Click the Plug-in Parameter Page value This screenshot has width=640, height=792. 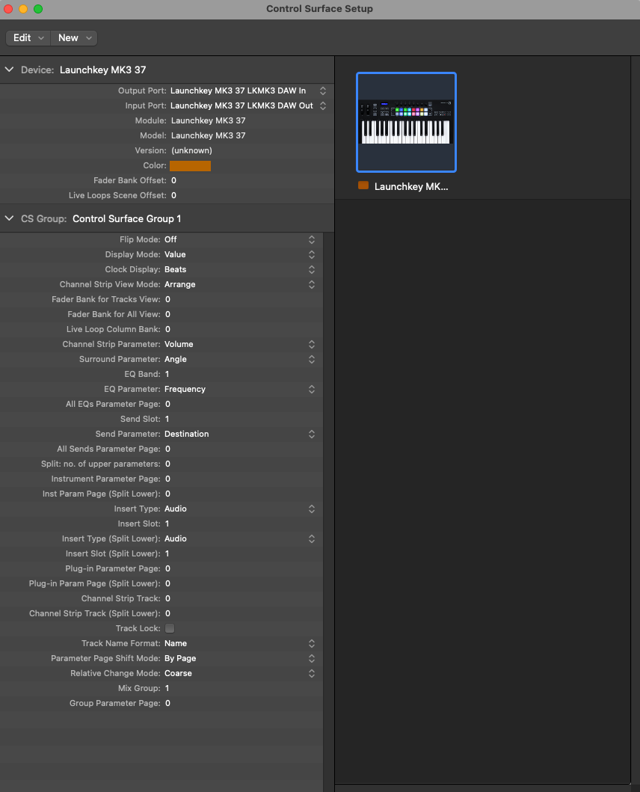coord(167,568)
